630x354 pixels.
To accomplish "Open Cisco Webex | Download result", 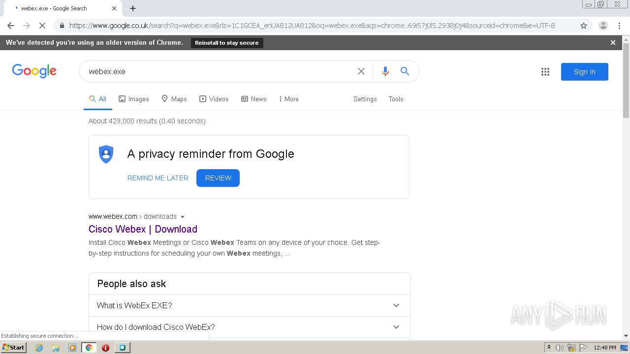I will 143,229.
